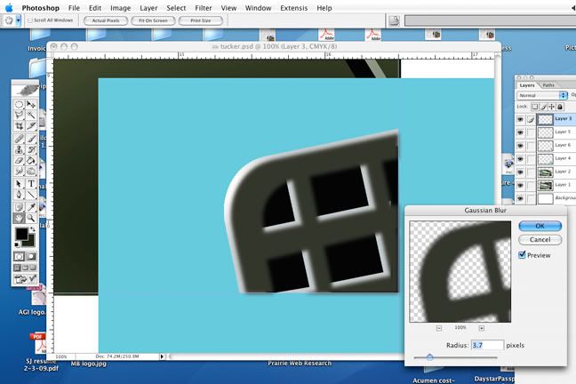Toggle lock image pixels in Layers panel
Image resolution: width=576 pixels, height=384 pixels.
[x=543, y=107]
